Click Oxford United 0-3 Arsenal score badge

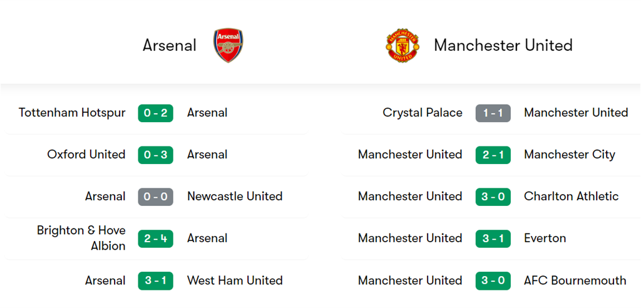click(155, 155)
